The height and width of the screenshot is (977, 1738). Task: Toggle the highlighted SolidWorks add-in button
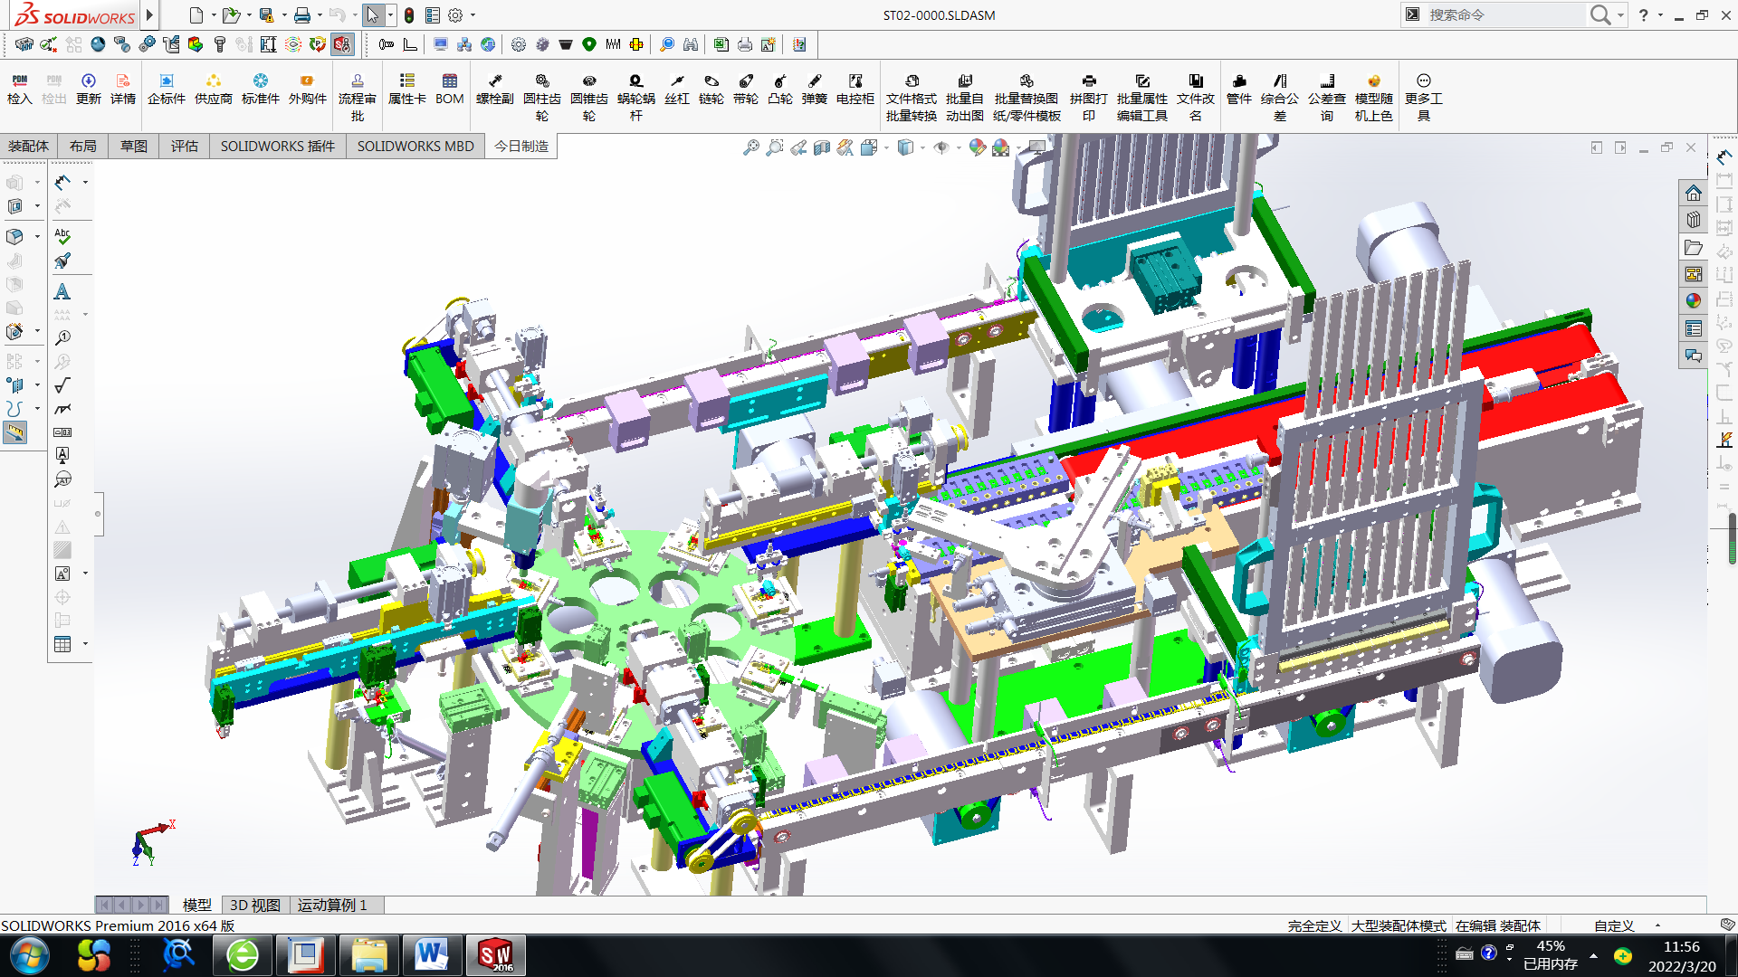click(x=341, y=44)
